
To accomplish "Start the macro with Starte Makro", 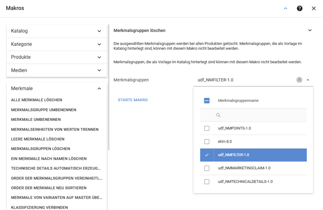I will point(133,100).
